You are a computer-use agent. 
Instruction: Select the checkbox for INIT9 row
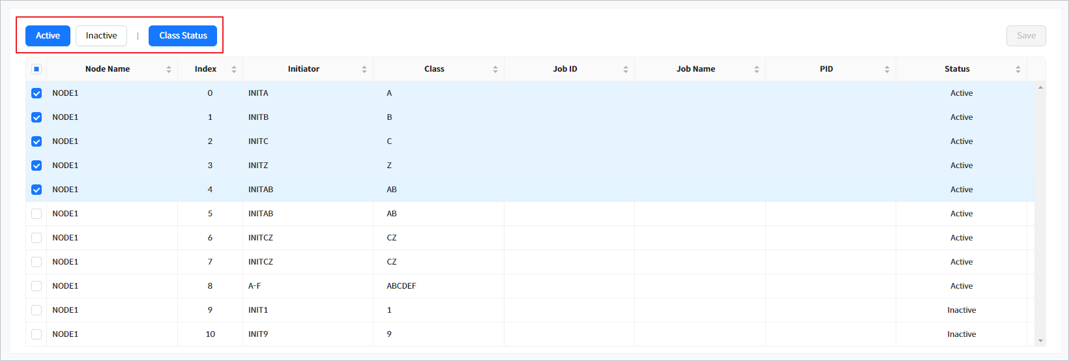[x=37, y=334]
